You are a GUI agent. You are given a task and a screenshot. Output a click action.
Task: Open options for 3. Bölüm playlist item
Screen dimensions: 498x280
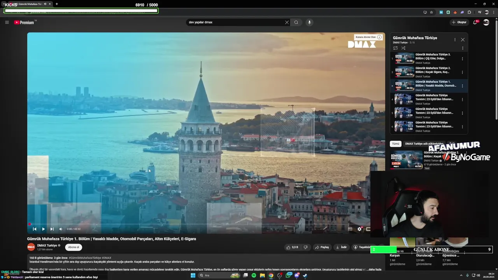pyautogui.click(x=462, y=59)
